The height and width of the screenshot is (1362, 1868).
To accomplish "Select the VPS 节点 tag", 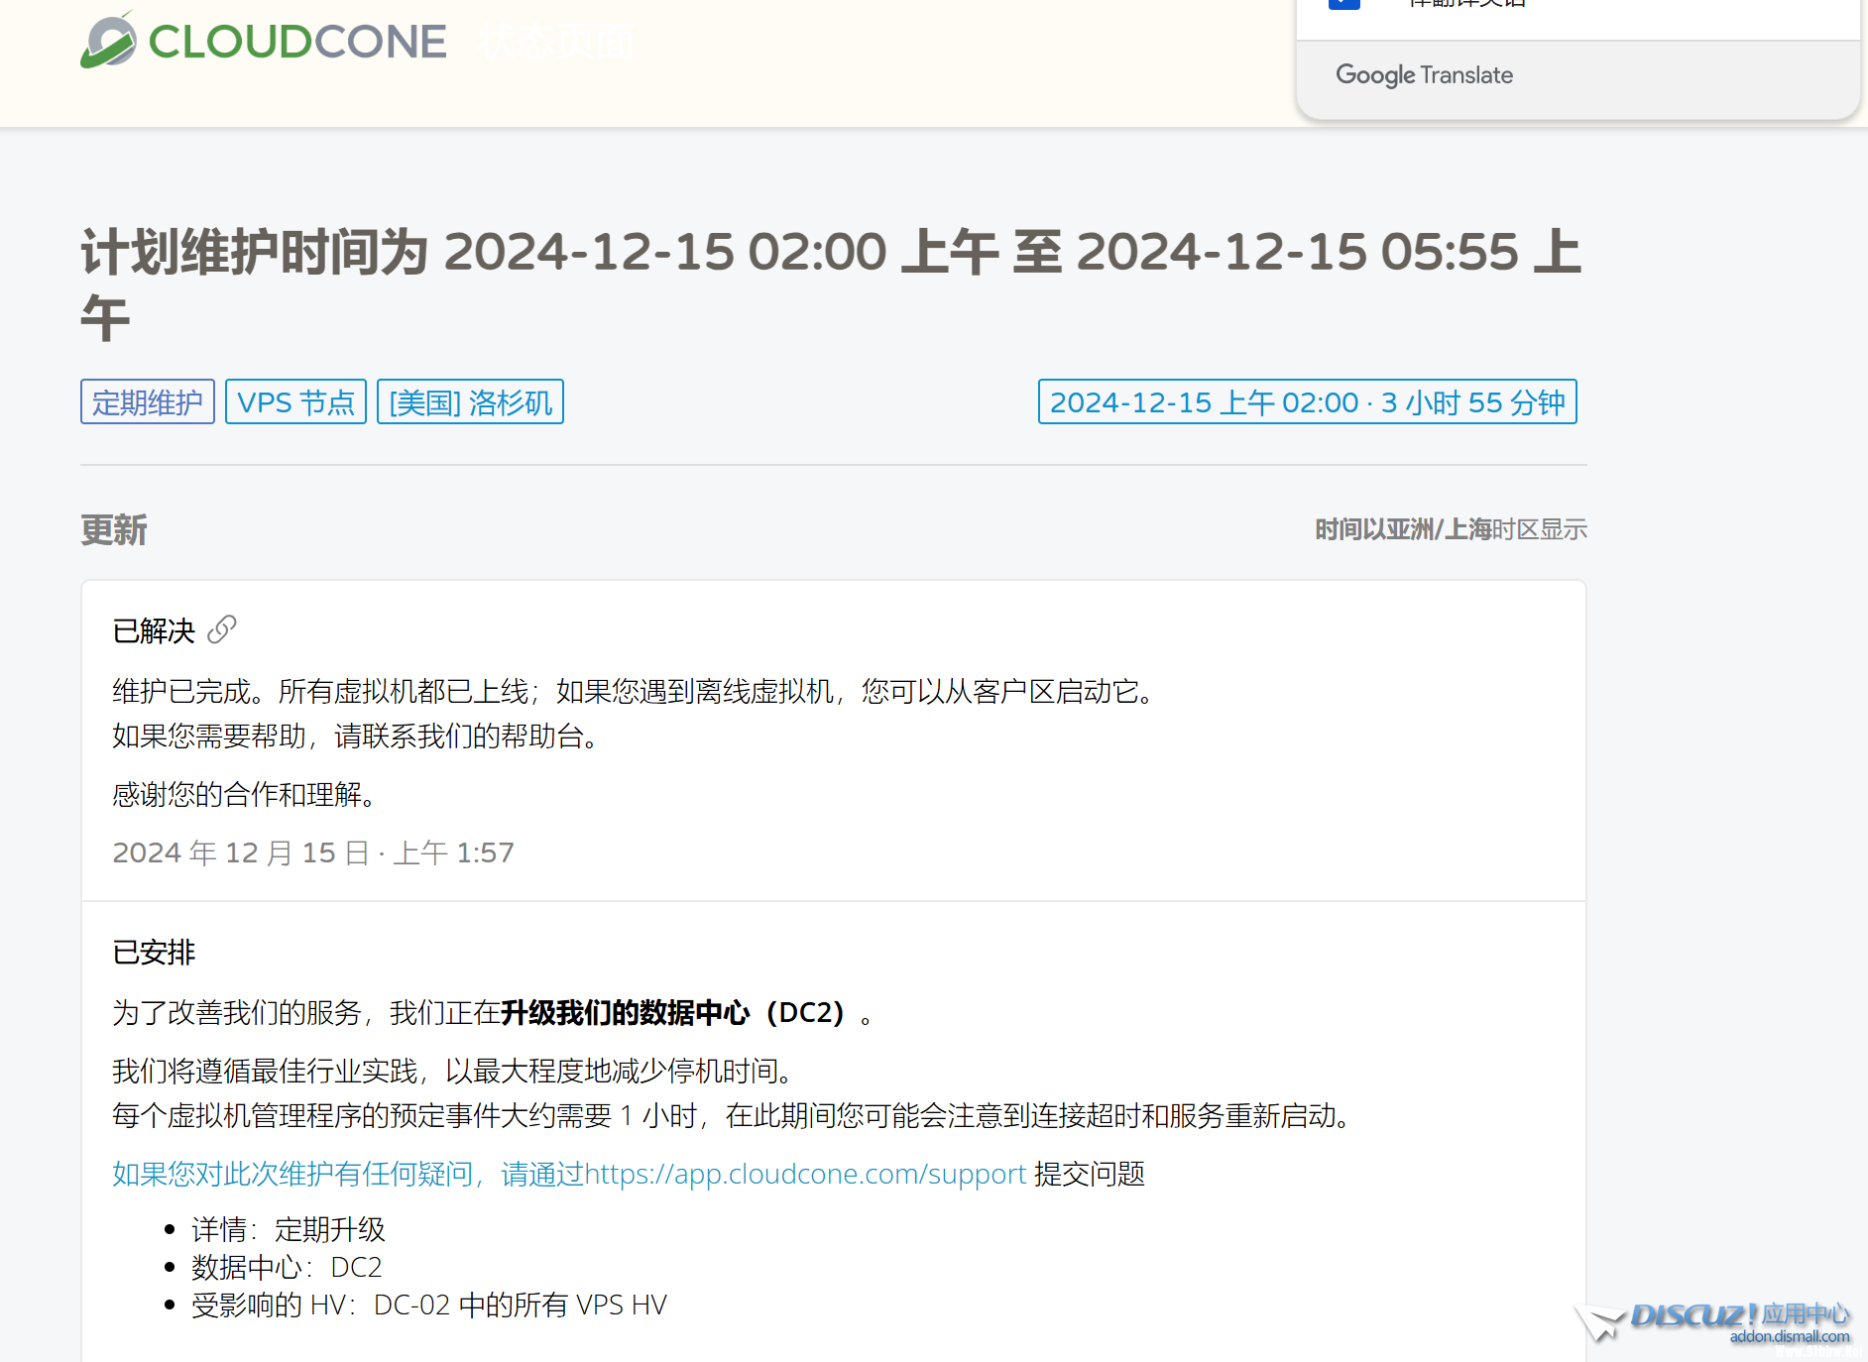I will (x=295, y=402).
